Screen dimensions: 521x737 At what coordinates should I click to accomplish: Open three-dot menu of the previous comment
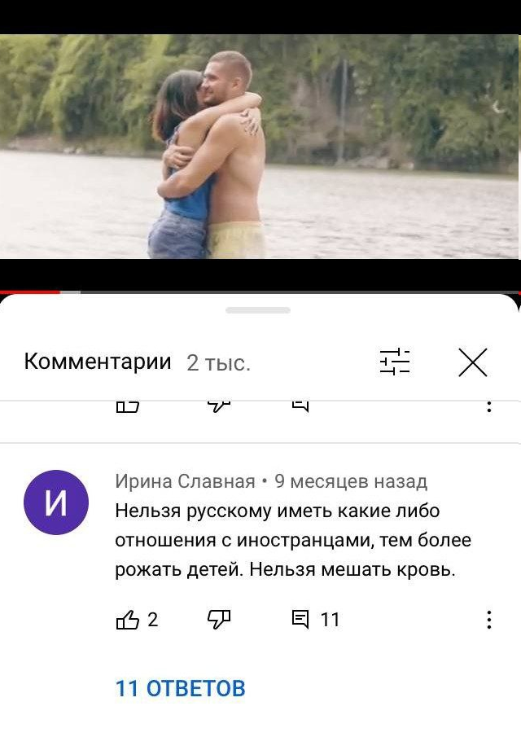tap(489, 406)
